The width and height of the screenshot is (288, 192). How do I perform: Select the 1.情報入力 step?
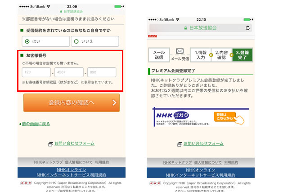pyautogui.click(x=201, y=55)
